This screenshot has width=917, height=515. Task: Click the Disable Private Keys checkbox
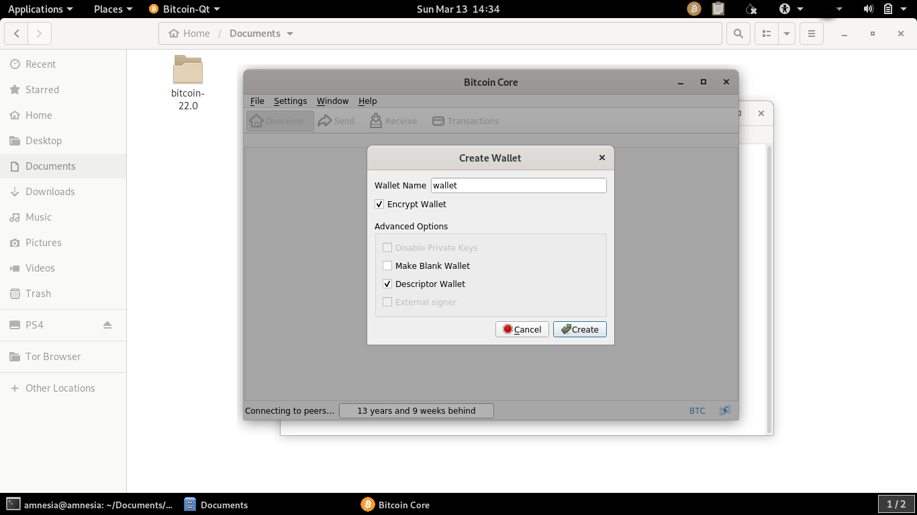tap(387, 247)
